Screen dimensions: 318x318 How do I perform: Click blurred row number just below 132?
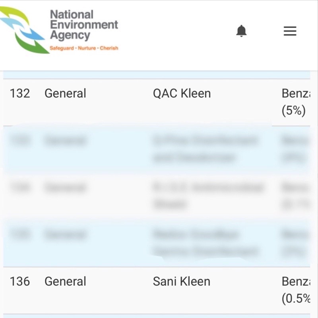coord(20,141)
